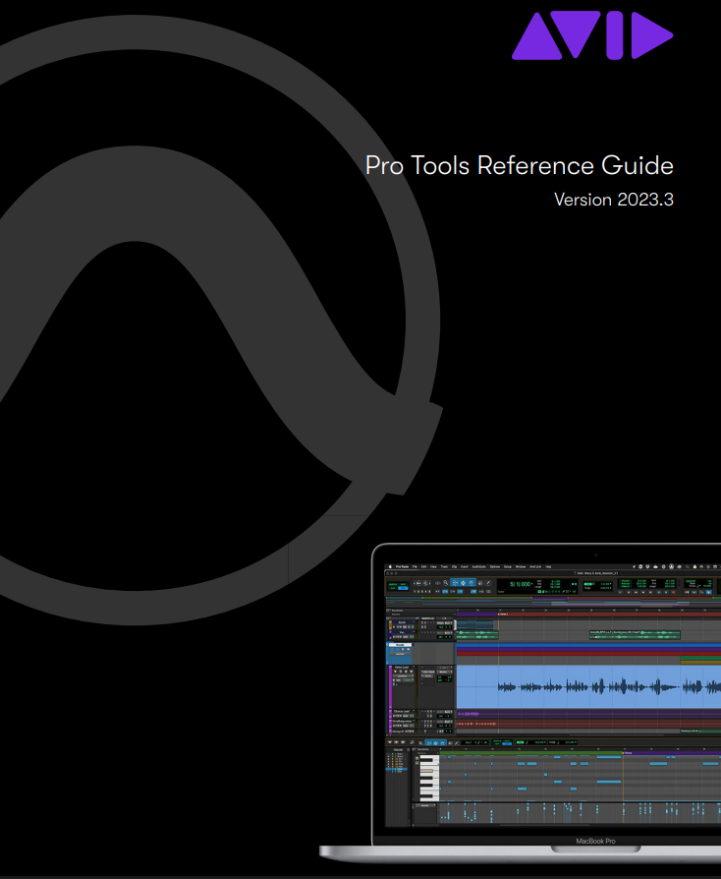Select the Scrubber tool
The height and width of the screenshot is (879, 721).
480,583
